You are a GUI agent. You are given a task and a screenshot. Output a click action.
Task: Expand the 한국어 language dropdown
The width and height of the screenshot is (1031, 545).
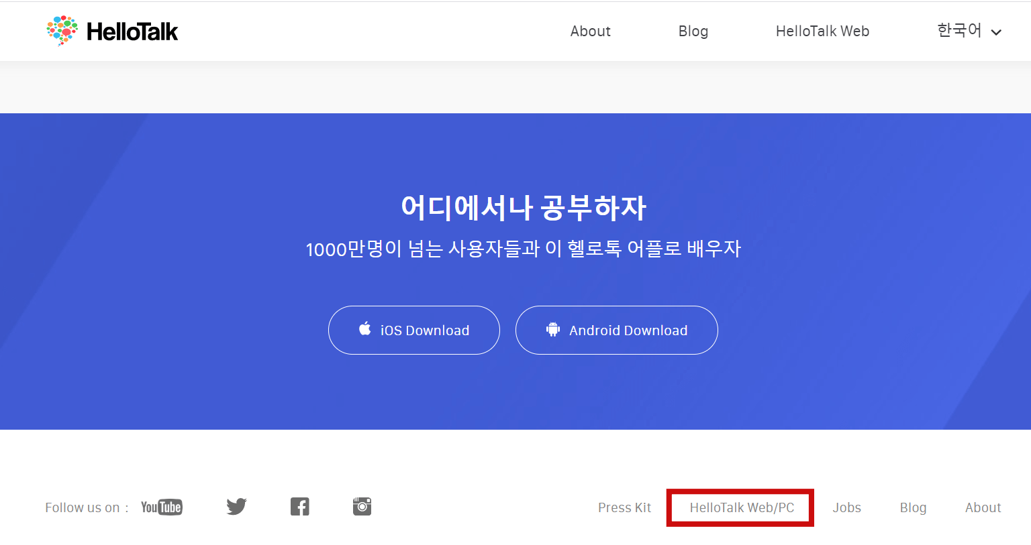969,31
